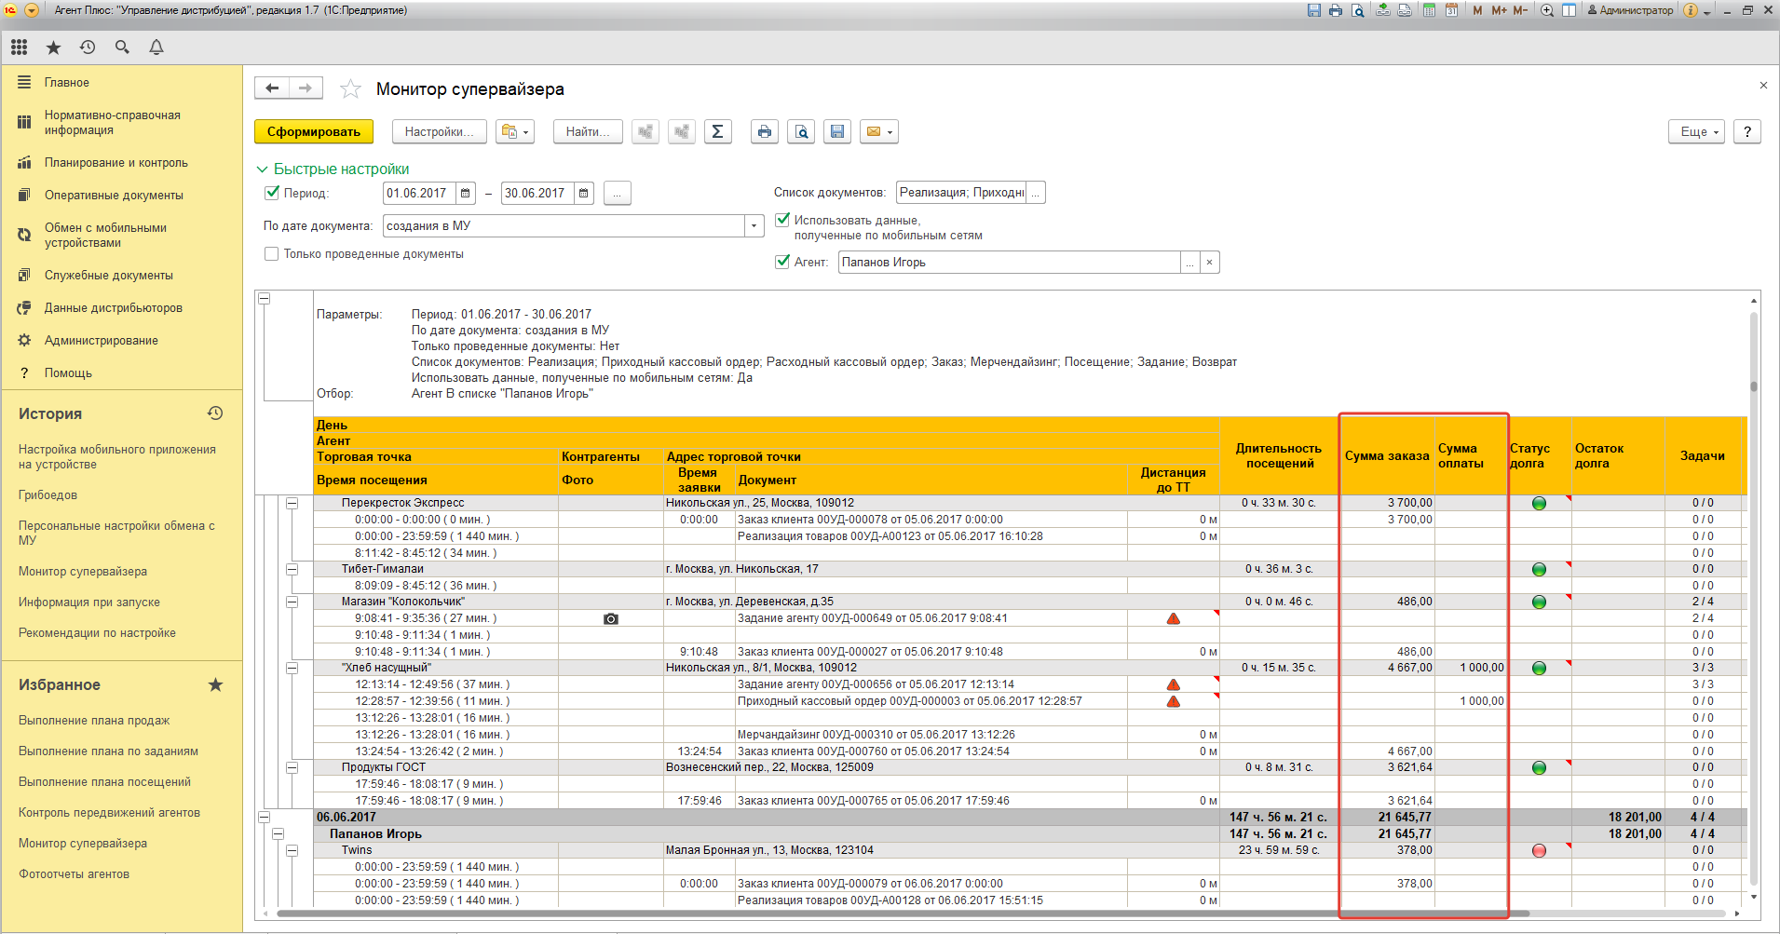Collapse Перекресток Экспресс group row
1780x934 pixels.
pos(292,503)
